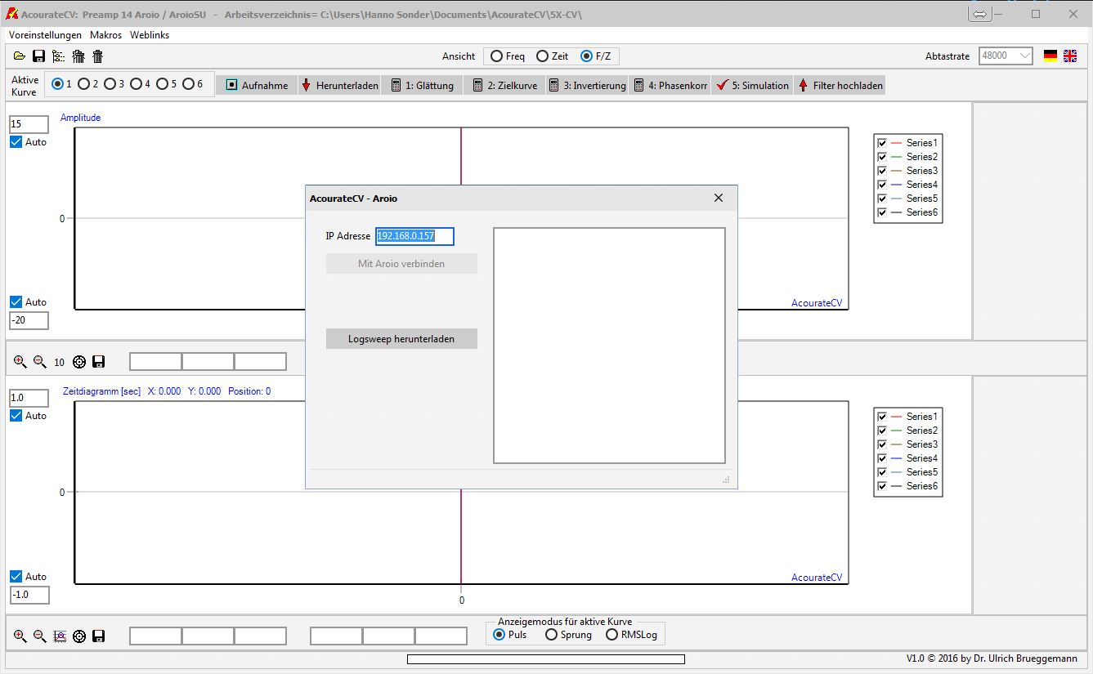Toggle Auto checkbox under the 1.0 field
The image size is (1093, 674).
(x=16, y=416)
